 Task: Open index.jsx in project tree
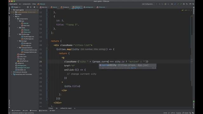pos(21,54)
